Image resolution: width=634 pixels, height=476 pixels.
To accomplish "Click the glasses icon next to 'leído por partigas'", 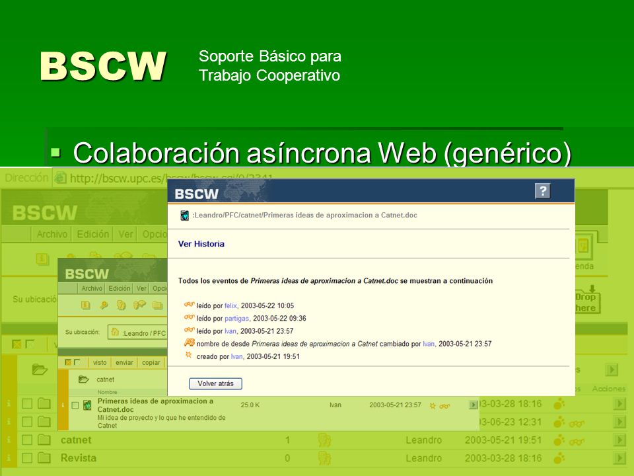I will click(x=190, y=317).
